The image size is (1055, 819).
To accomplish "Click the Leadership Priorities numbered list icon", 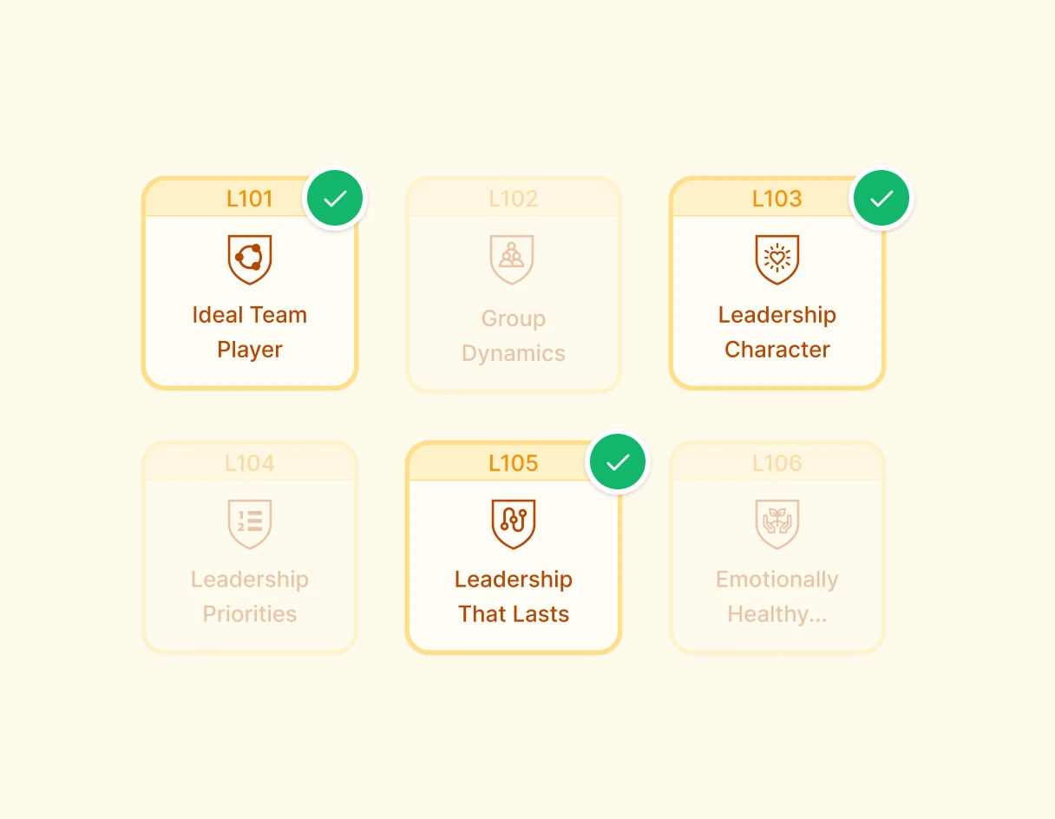I will [x=249, y=522].
